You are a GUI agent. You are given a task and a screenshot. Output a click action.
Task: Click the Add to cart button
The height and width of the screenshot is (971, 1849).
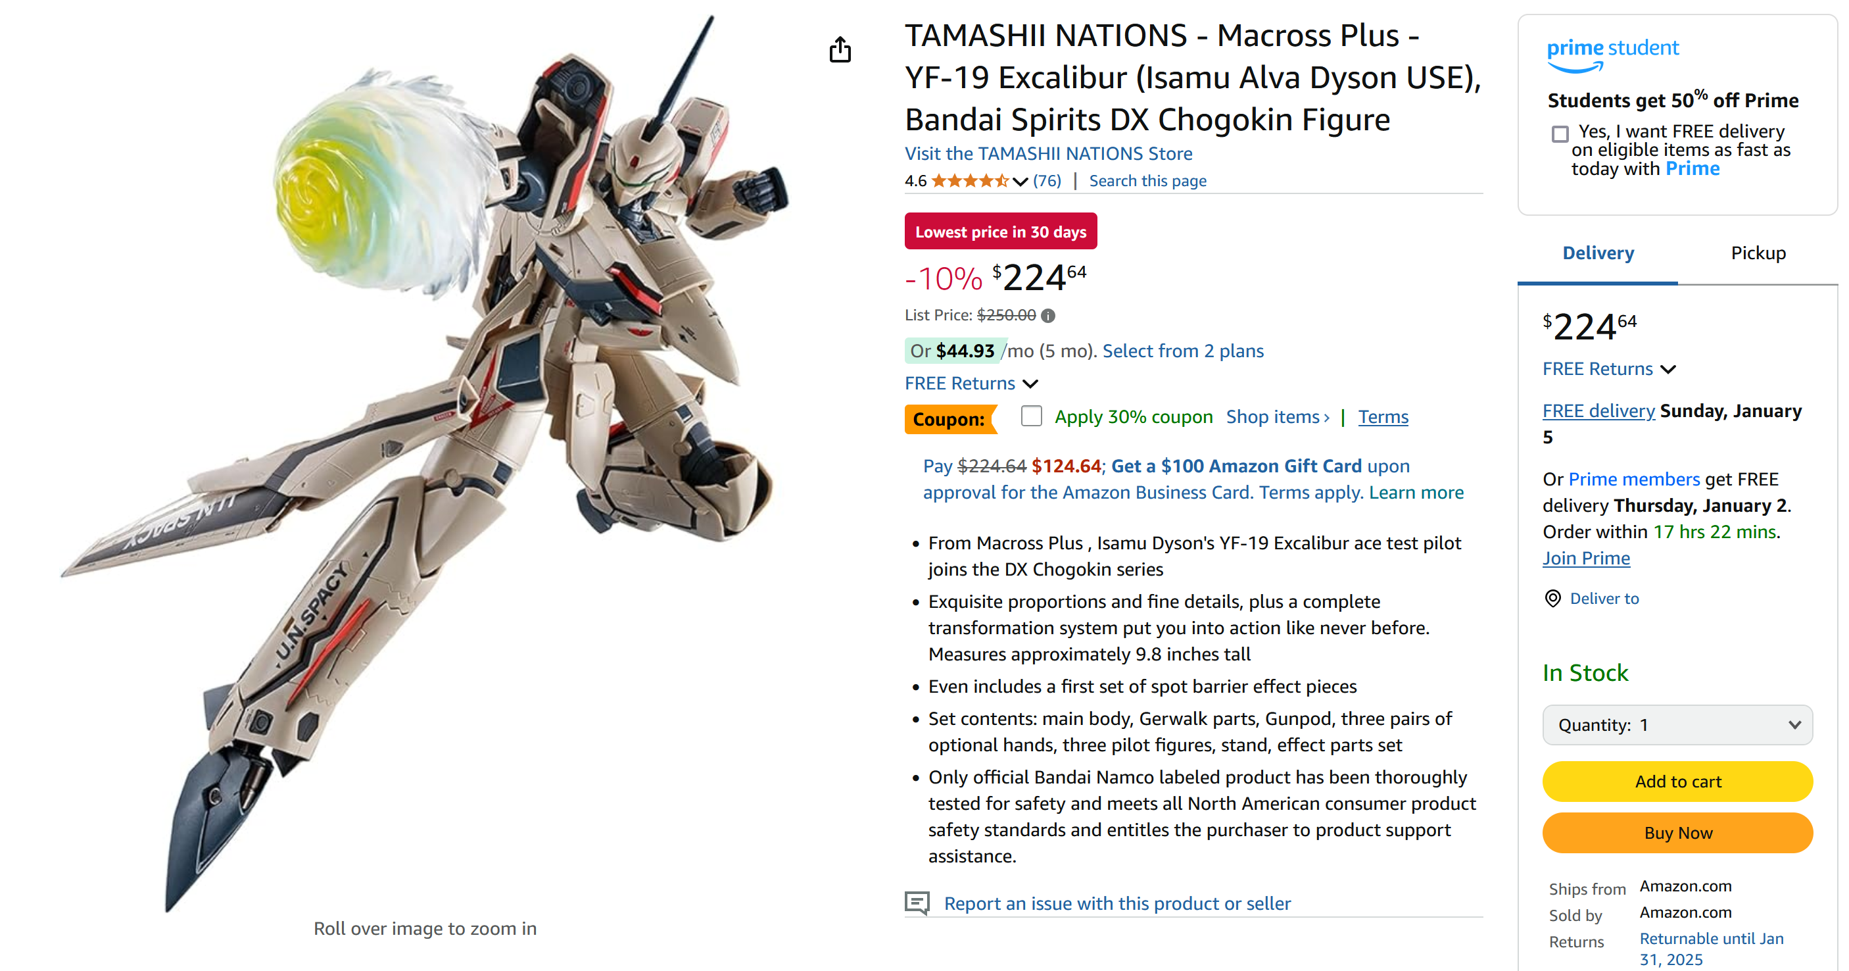[x=1677, y=782]
